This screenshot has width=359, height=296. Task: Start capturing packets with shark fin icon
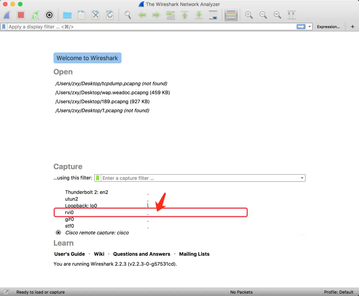(7, 15)
